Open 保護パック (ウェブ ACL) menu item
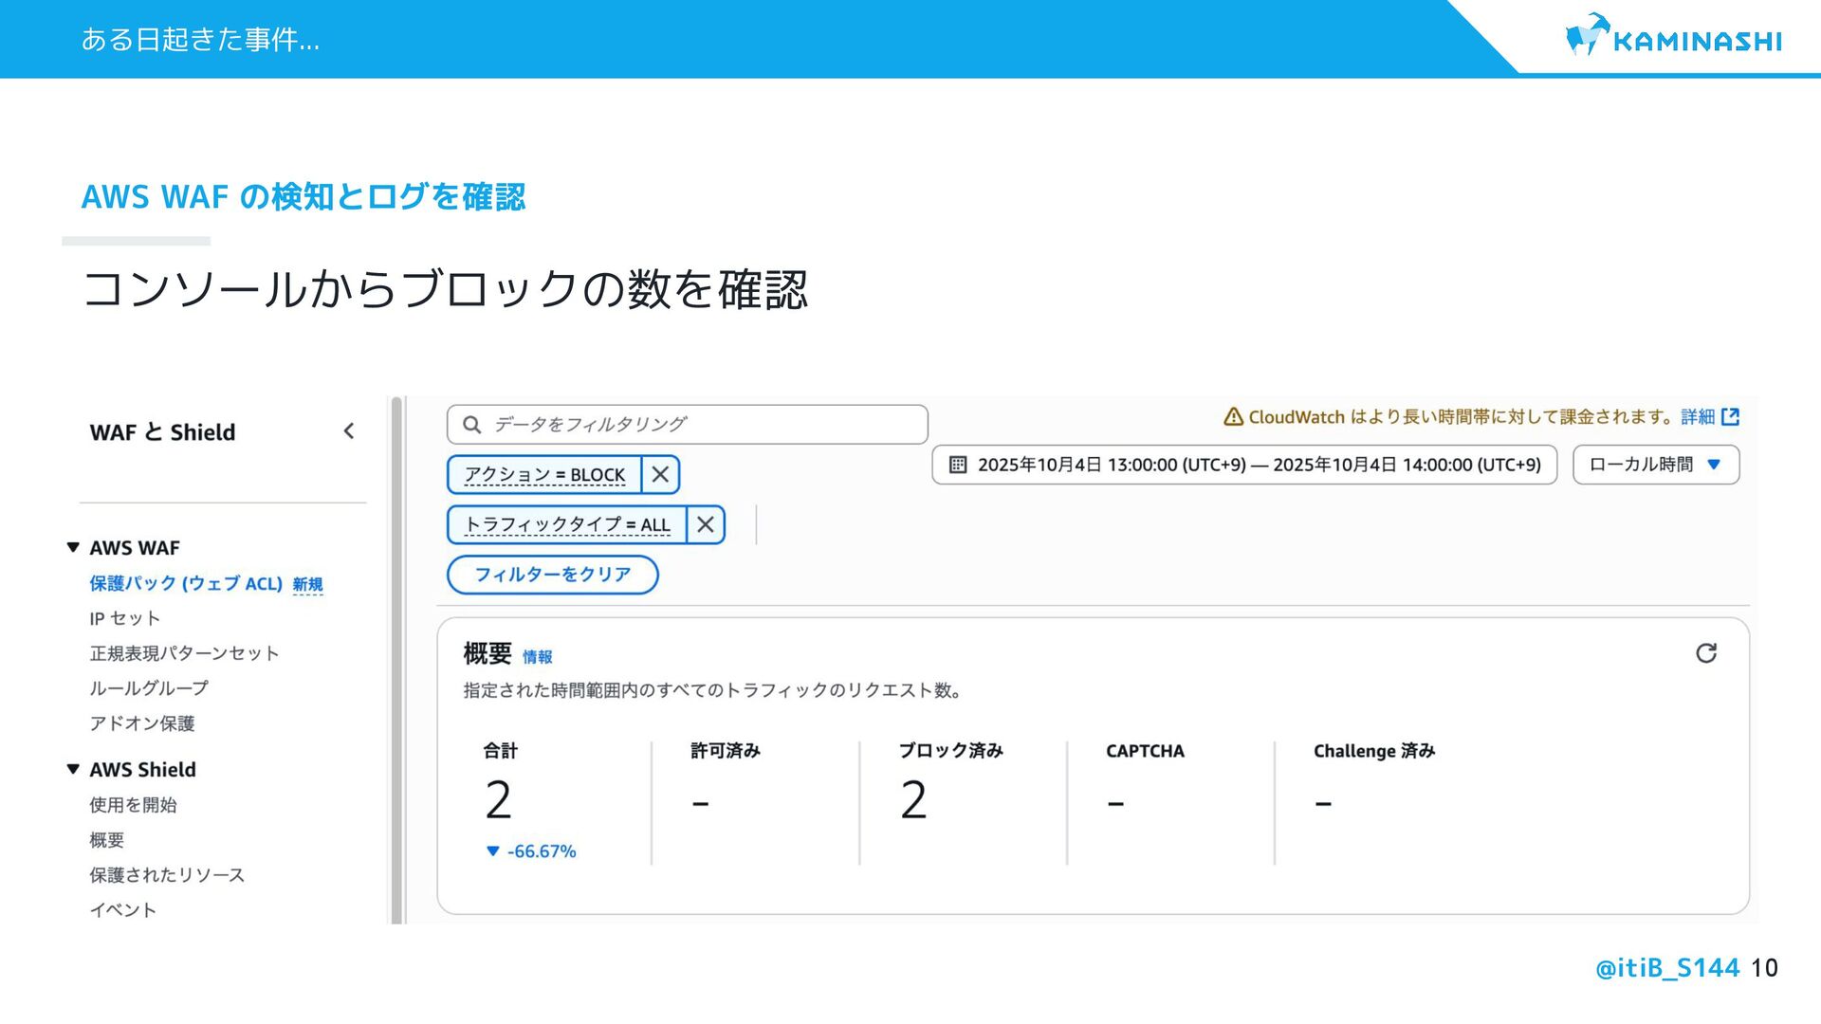The image size is (1821, 1024). click(x=186, y=583)
